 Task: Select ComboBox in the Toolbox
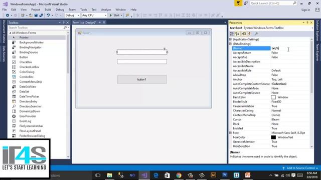(x=27, y=77)
